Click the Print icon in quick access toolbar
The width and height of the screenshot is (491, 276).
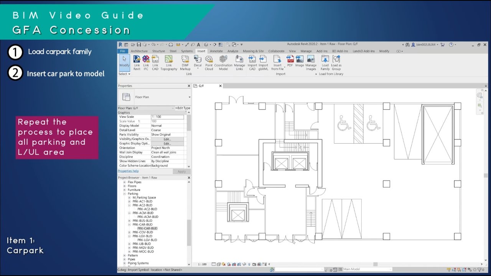click(x=171, y=45)
